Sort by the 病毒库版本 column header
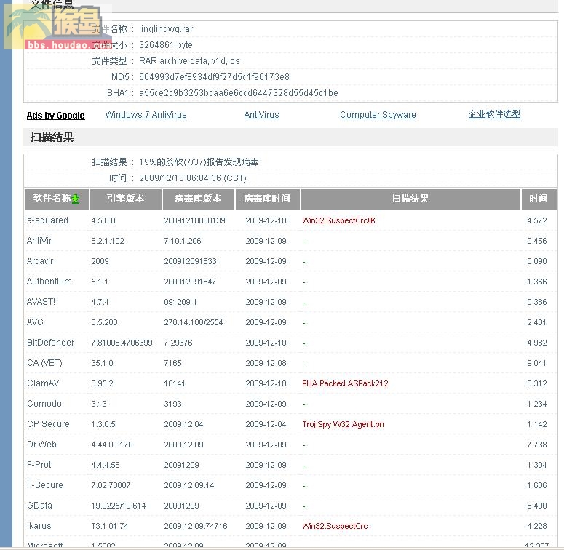 tap(198, 199)
